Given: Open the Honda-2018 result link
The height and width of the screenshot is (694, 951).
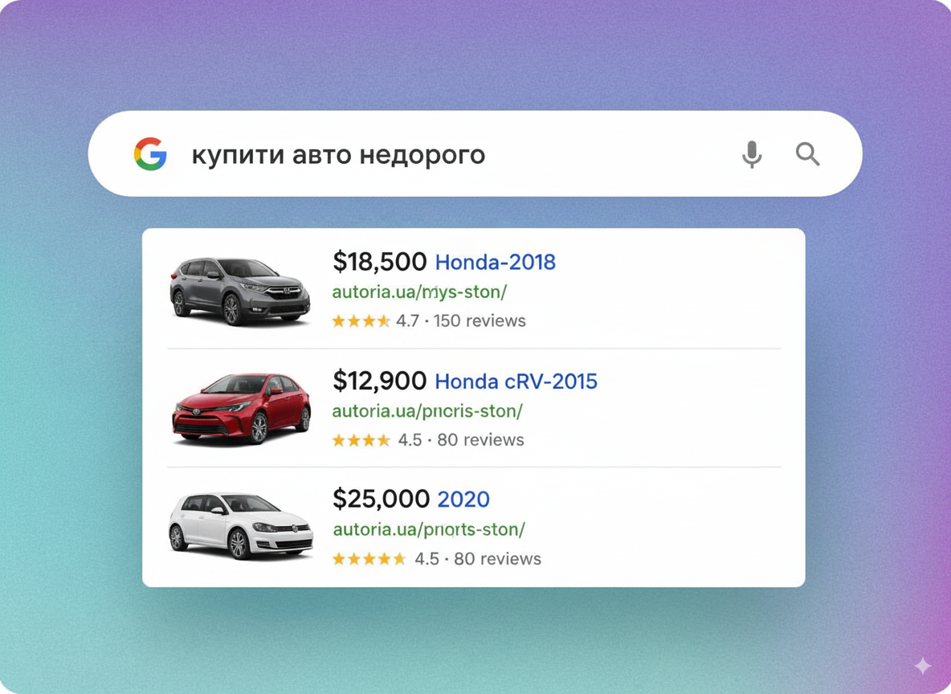Looking at the screenshot, I should [x=496, y=262].
